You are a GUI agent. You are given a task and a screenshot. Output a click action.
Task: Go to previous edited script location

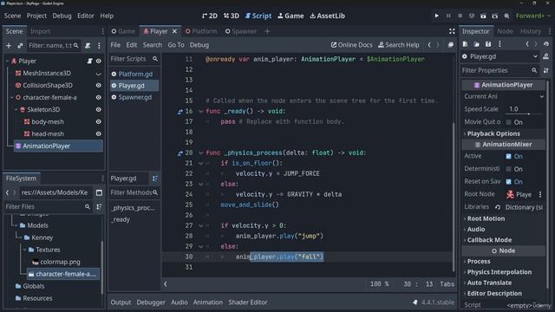429,45
